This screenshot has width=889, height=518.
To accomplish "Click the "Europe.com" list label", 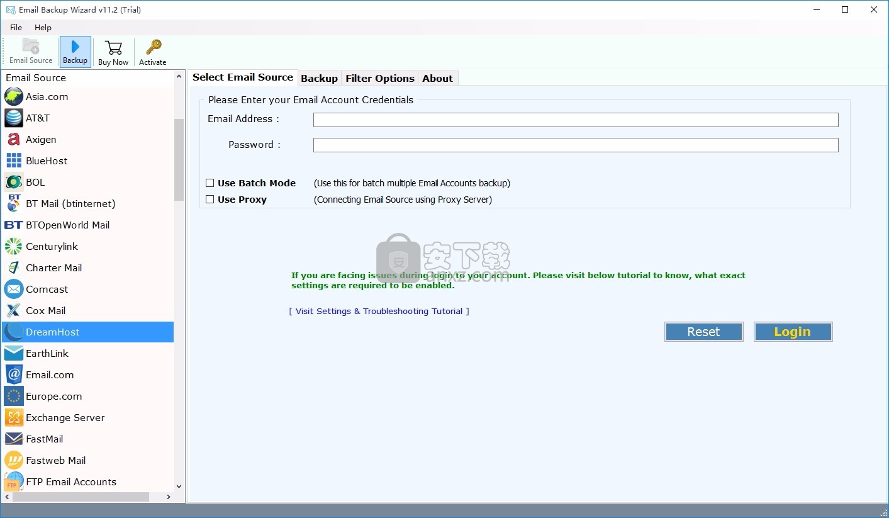I will click(x=53, y=397).
